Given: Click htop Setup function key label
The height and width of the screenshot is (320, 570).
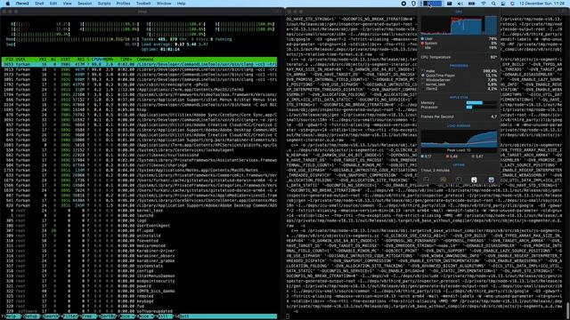Looking at the screenshot, I should click(32, 316).
